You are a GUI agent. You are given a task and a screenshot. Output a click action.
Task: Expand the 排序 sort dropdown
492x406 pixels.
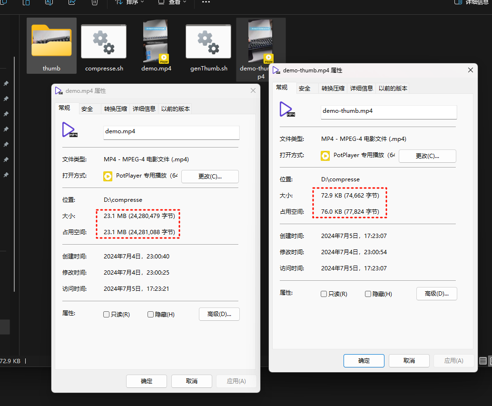pos(129,2)
